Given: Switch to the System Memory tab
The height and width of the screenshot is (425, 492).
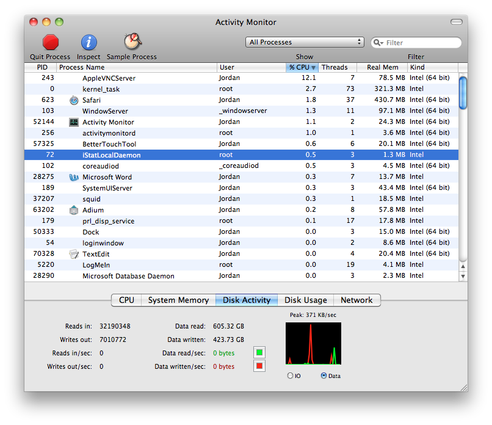Looking at the screenshot, I should (178, 300).
